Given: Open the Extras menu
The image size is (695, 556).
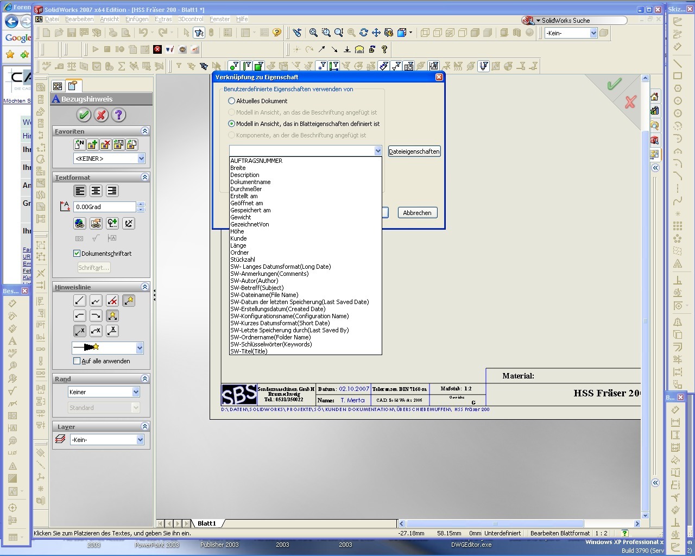Looking at the screenshot, I should click(163, 19).
